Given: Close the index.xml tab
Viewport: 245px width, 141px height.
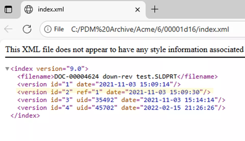Looking at the screenshot, I should [x=138, y=10].
